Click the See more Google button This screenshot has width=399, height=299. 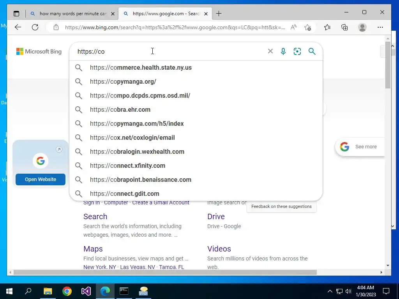pyautogui.click(x=360, y=147)
